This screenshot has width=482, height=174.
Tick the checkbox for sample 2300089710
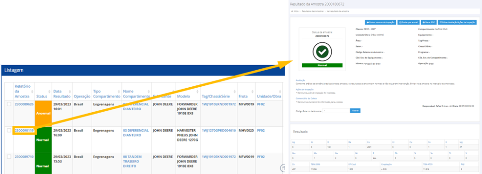click(x=9, y=157)
